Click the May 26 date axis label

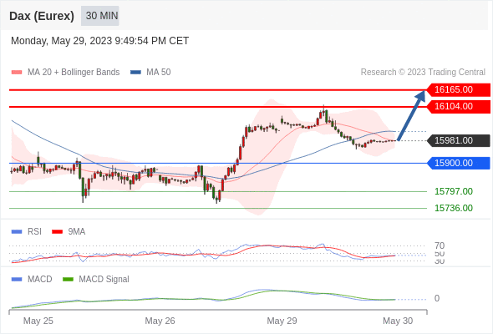pos(160,321)
